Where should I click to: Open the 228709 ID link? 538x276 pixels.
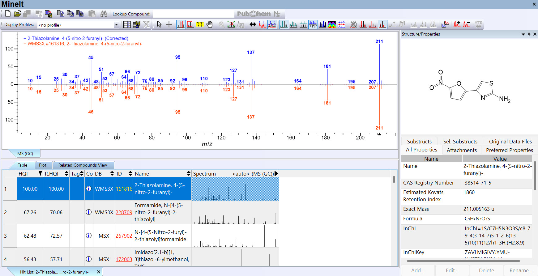(x=124, y=212)
